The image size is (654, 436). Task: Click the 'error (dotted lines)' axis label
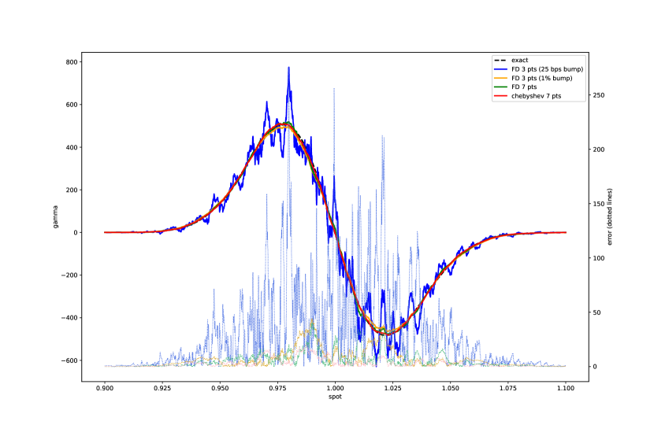(609, 217)
